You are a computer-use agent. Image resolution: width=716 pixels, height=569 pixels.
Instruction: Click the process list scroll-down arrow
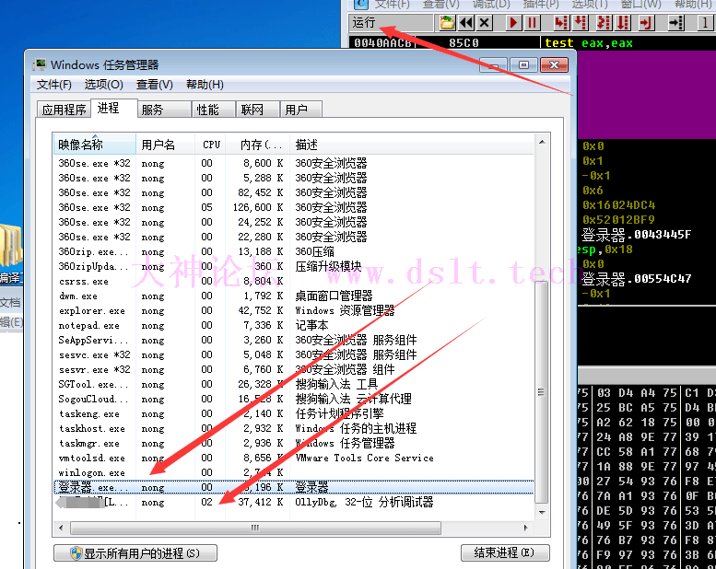pyautogui.click(x=542, y=513)
